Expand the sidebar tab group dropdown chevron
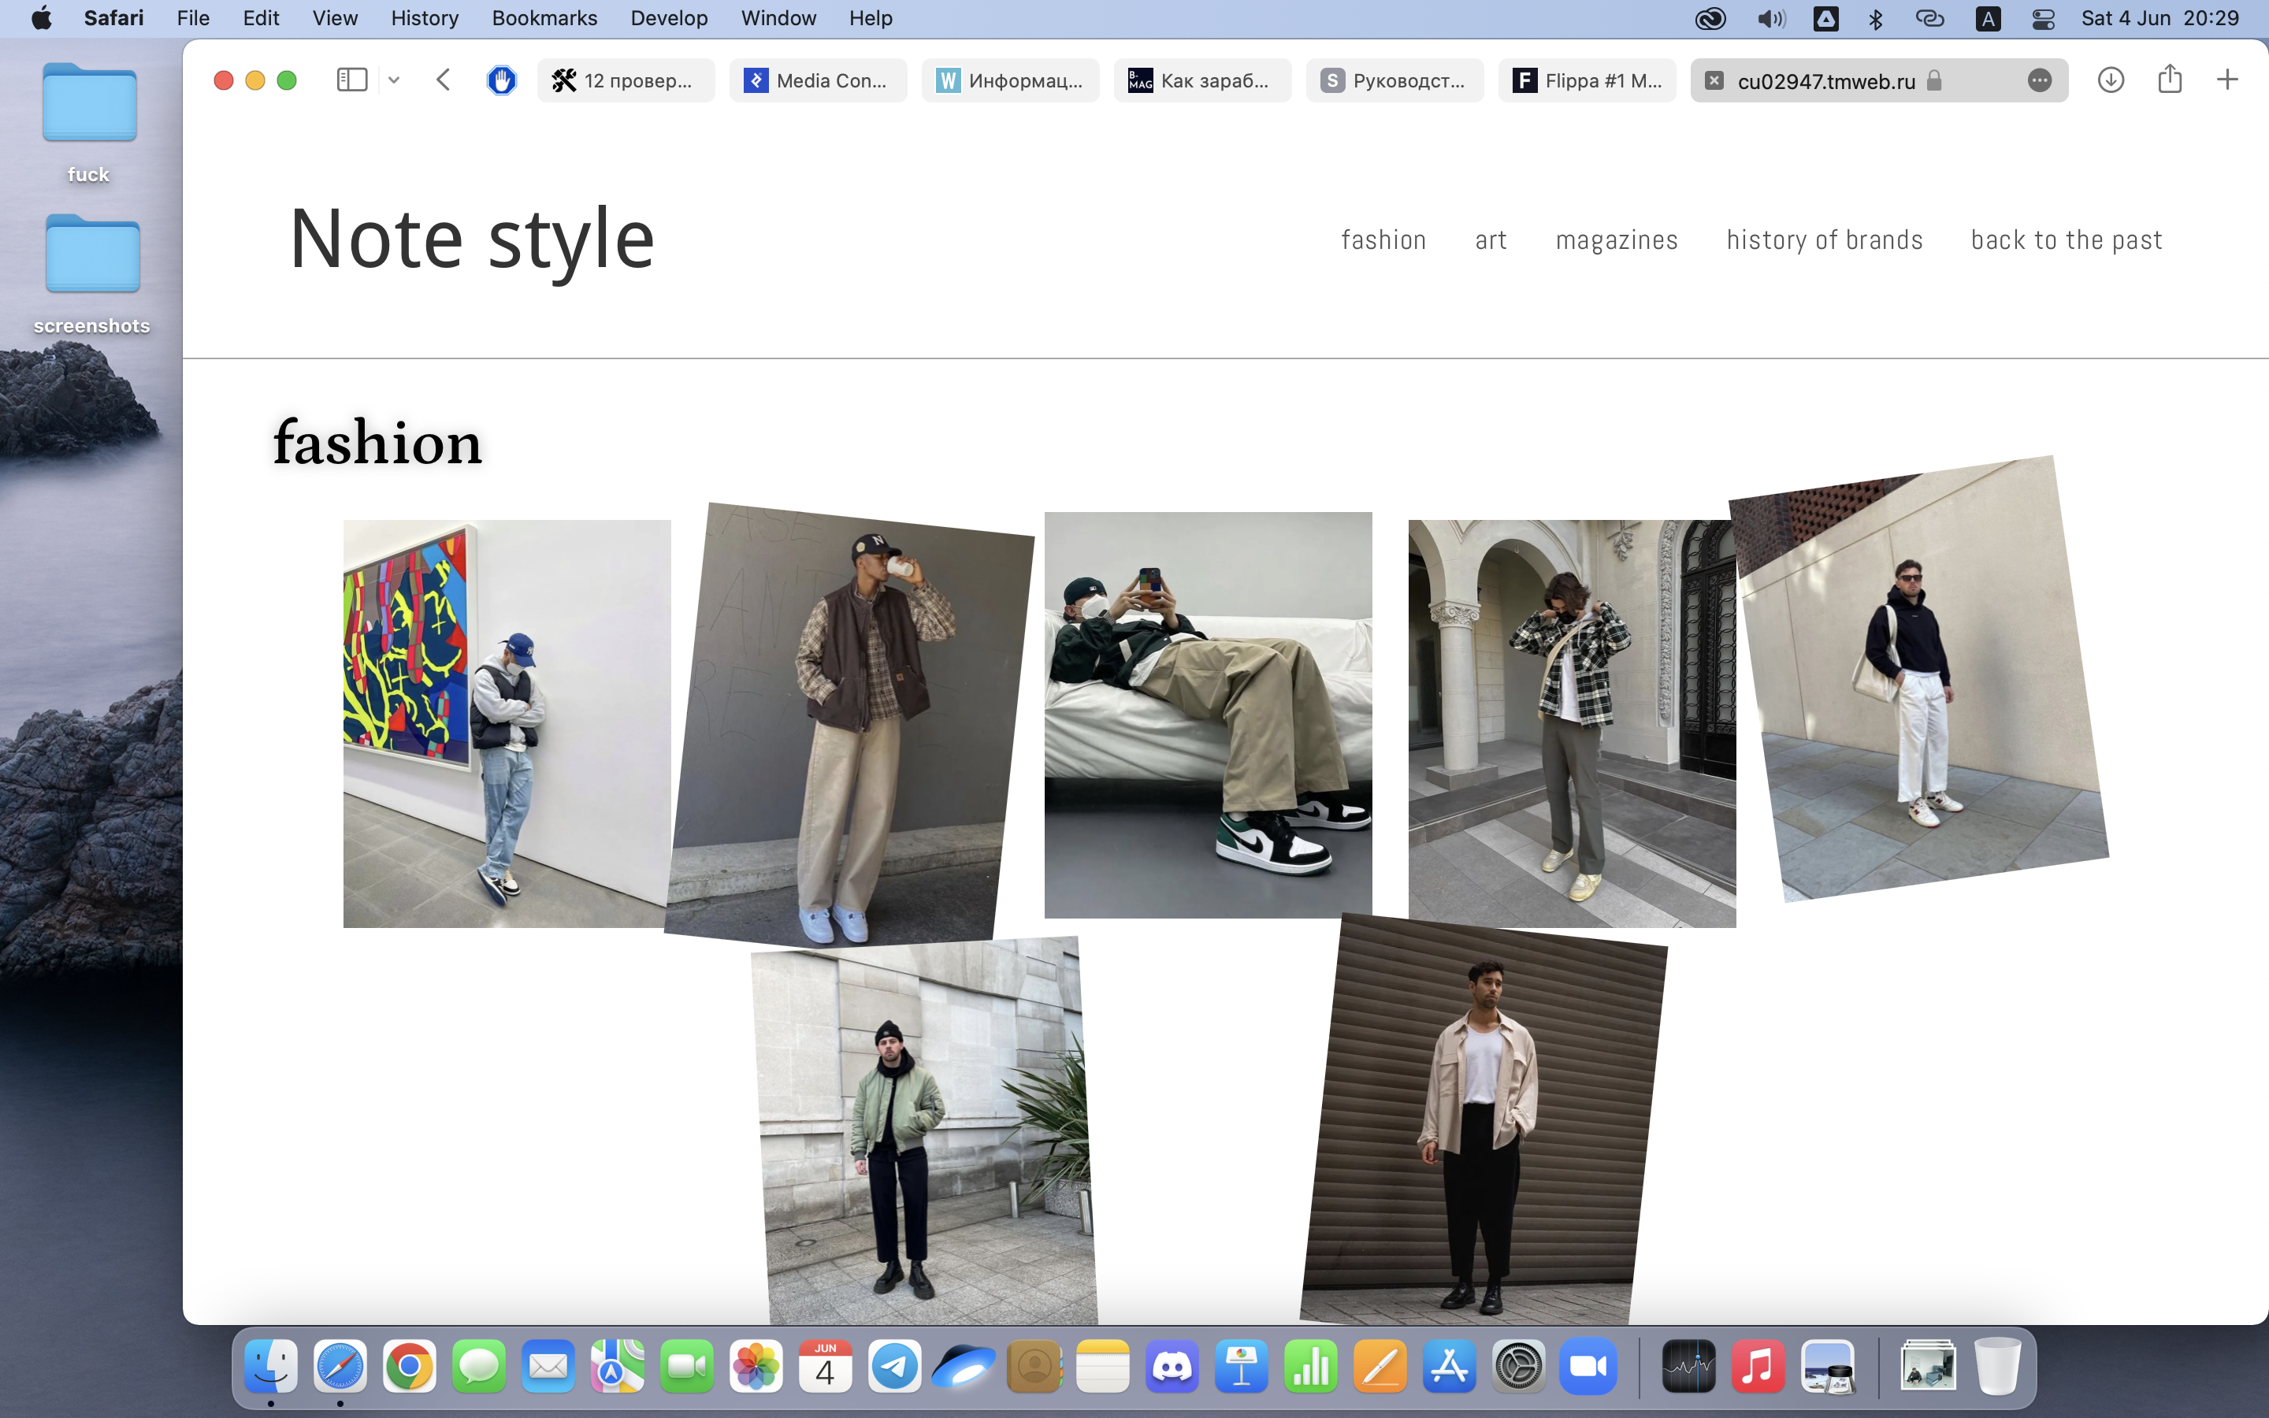The height and width of the screenshot is (1418, 2269). (x=394, y=80)
